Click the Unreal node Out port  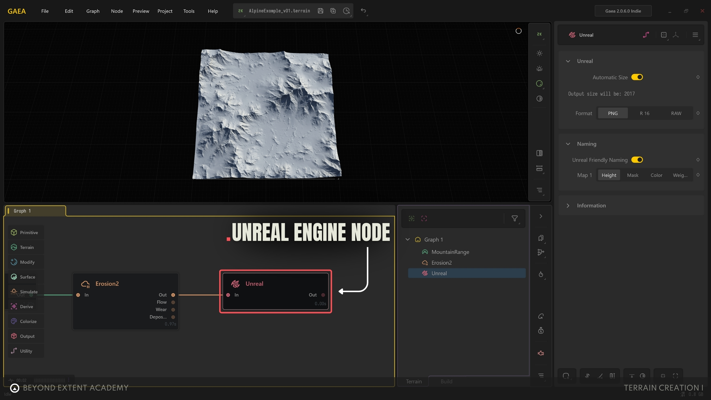[x=323, y=295]
